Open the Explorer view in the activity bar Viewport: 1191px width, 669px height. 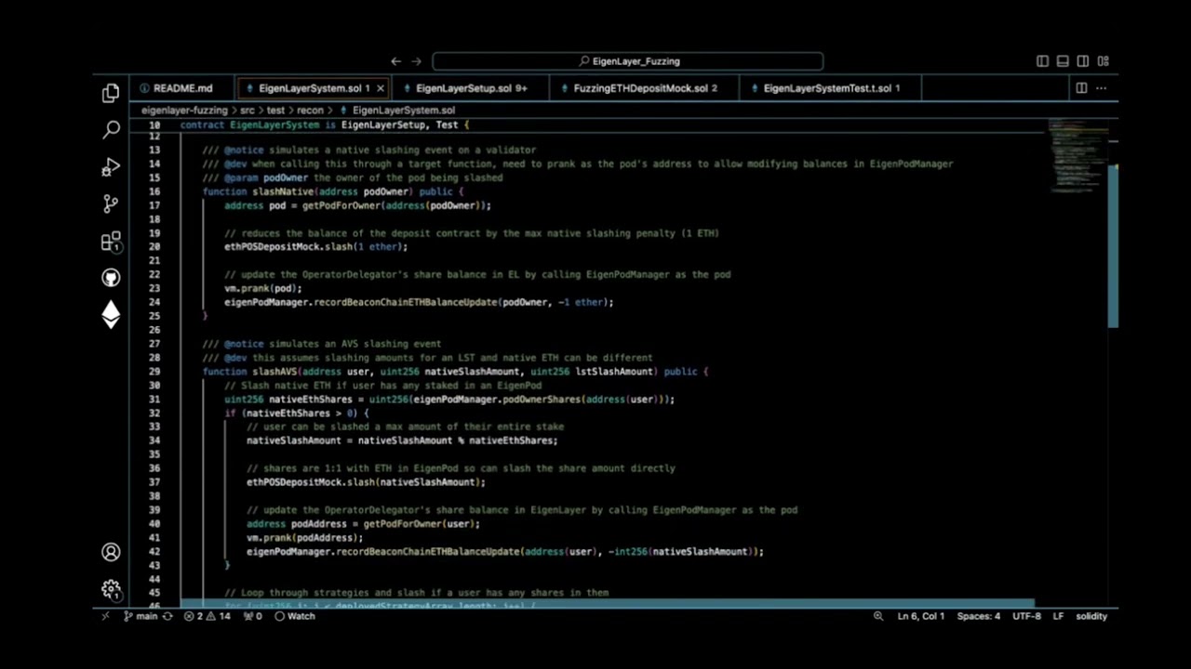[111, 92]
